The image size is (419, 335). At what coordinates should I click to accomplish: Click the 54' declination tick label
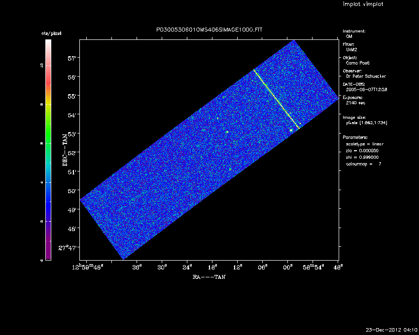point(72,115)
